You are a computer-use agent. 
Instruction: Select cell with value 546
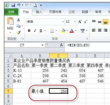pyautogui.click(x=95, y=81)
